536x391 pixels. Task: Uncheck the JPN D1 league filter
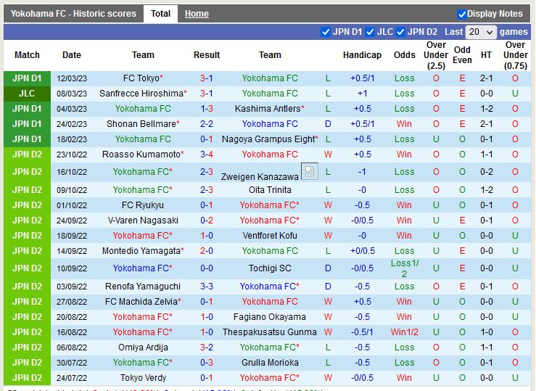pos(326,32)
